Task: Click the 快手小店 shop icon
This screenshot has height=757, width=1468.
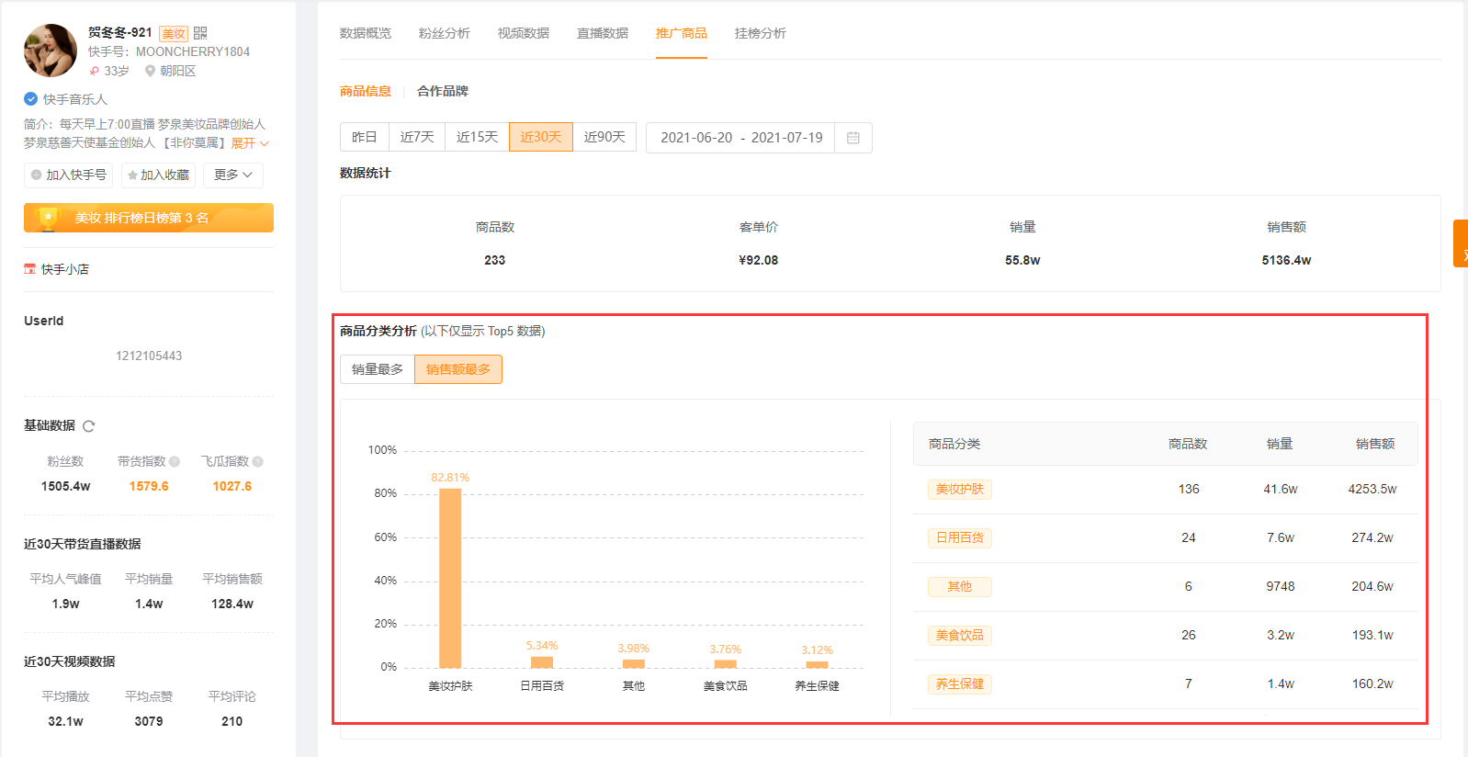Action: click(x=29, y=269)
